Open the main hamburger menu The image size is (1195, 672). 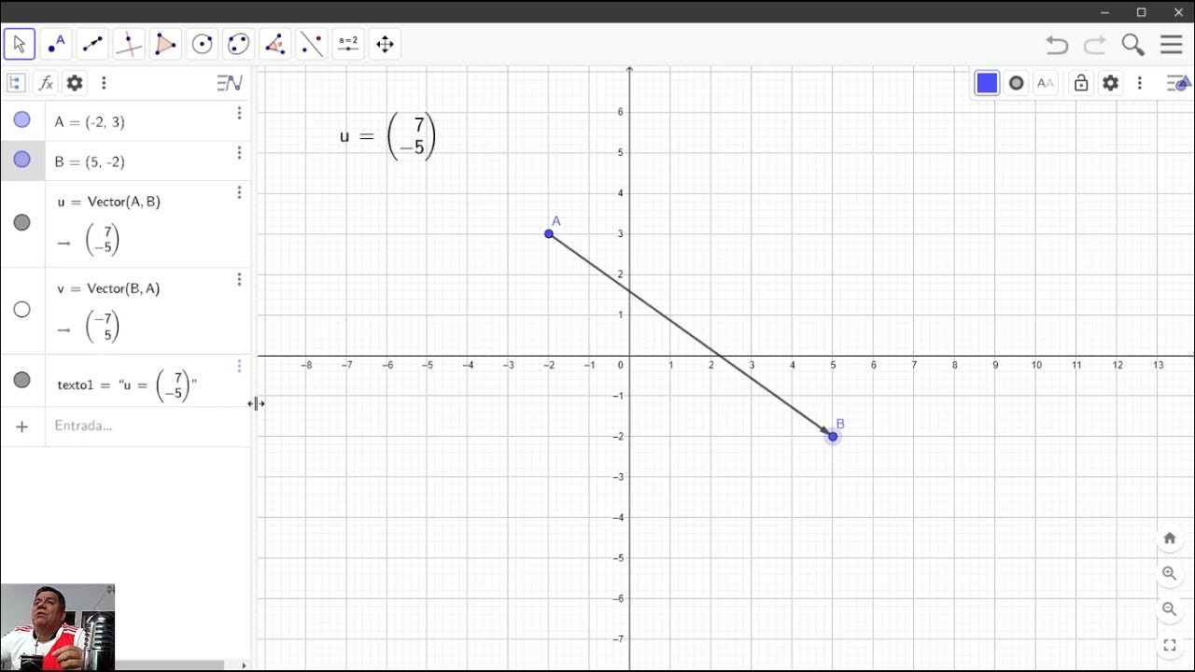1171,45
